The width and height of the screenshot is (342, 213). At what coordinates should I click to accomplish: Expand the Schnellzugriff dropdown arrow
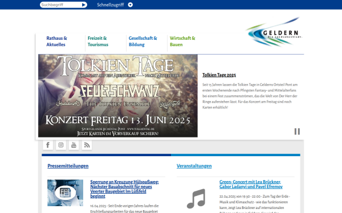[130, 5]
